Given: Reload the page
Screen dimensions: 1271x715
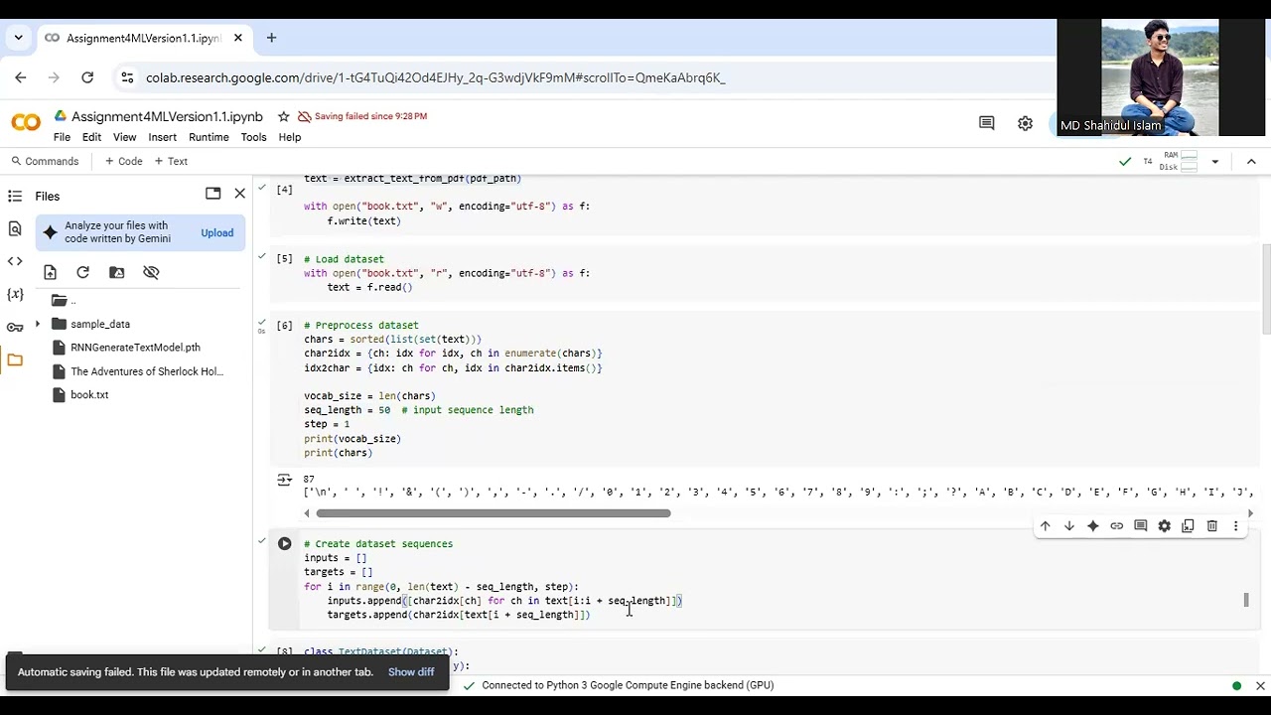Looking at the screenshot, I should click(x=87, y=77).
